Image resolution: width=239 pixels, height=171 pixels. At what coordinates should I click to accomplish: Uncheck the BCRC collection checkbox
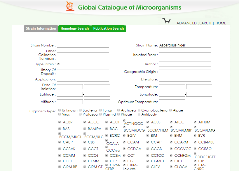click(107, 135)
